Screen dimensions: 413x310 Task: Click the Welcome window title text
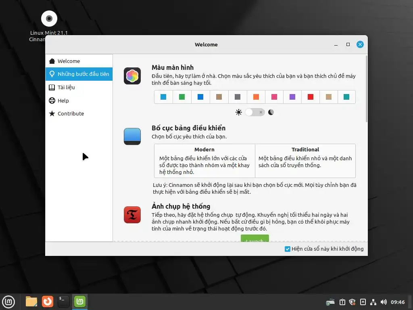[x=206, y=44]
